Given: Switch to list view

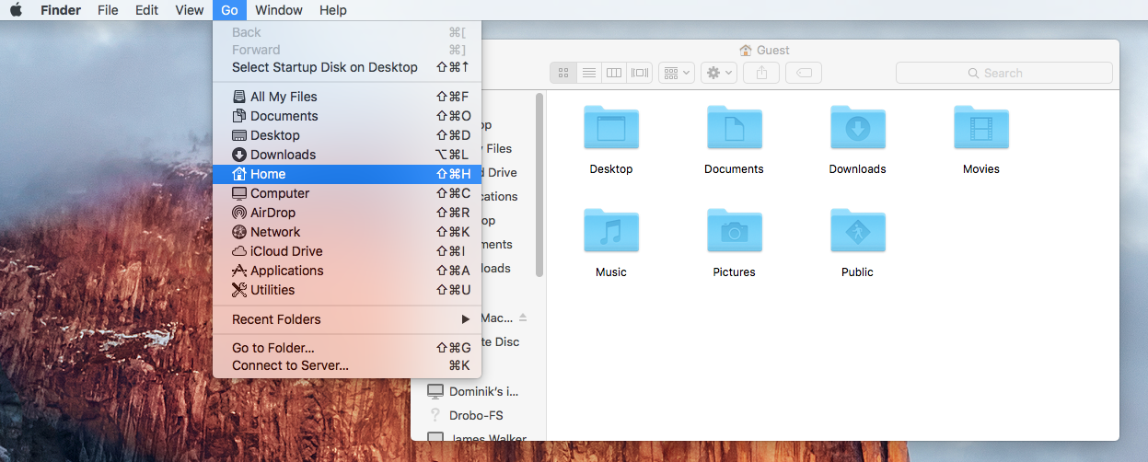Looking at the screenshot, I should click(589, 73).
